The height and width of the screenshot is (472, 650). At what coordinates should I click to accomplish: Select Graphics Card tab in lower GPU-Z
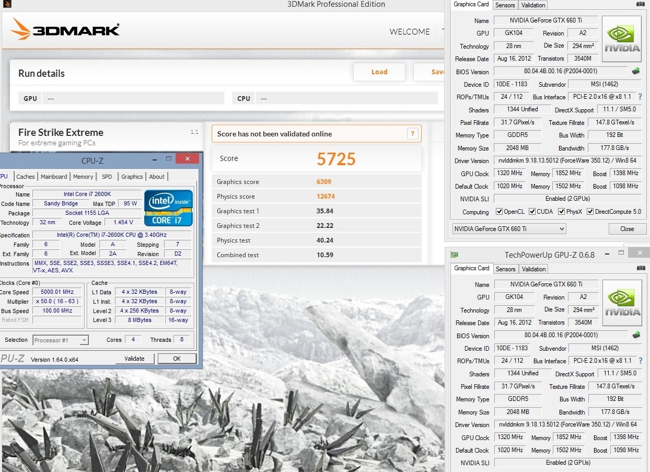click(472, 268)
